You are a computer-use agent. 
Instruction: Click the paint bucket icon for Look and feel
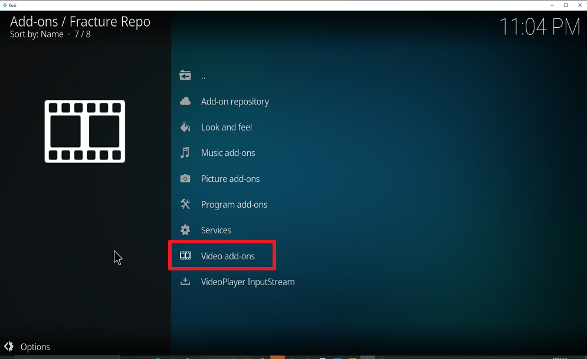point(185,127)
